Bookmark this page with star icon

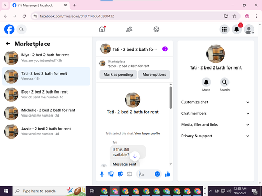tap(234, 16)
